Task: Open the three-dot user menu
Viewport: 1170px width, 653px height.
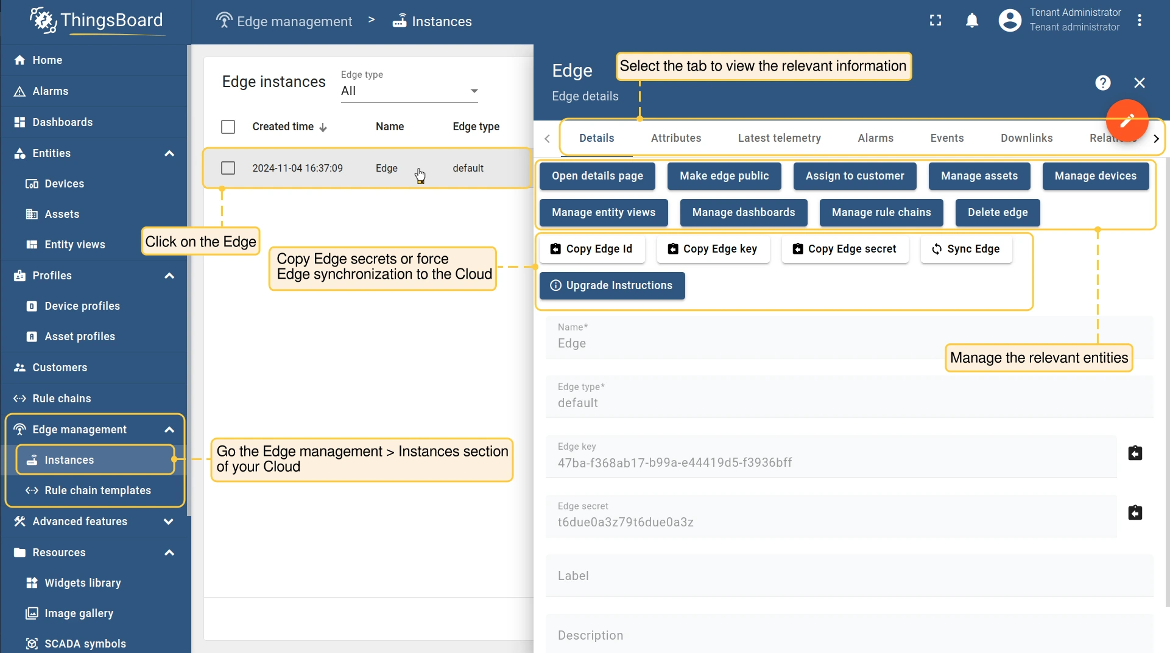Action: pos(1140,21)
